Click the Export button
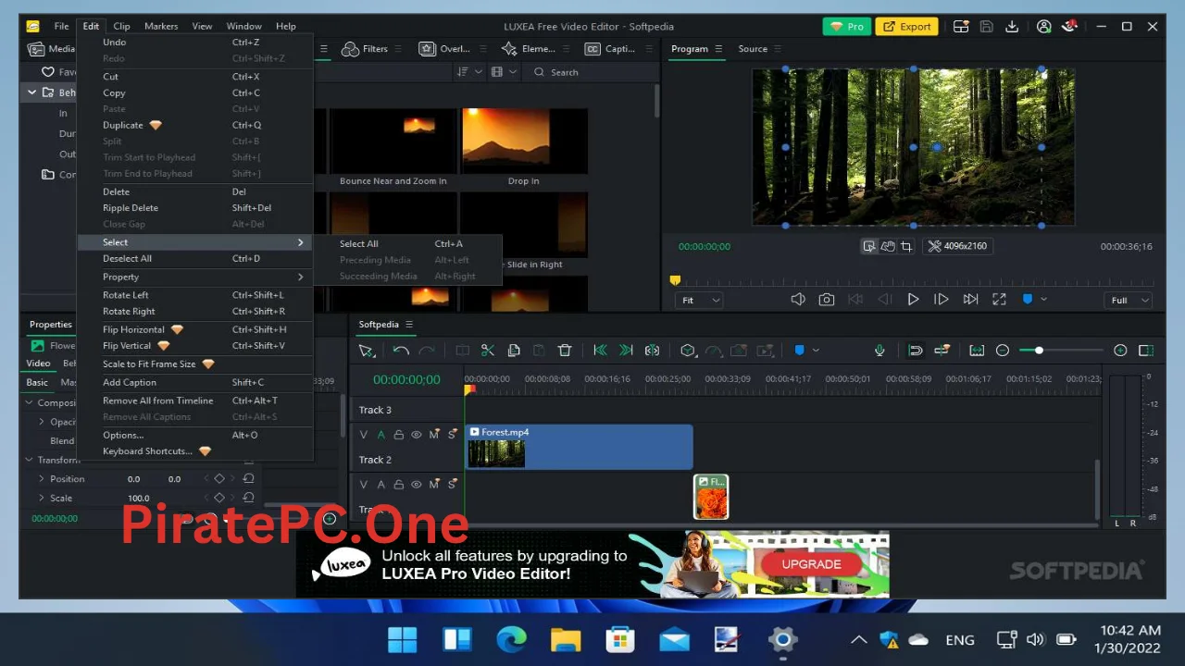Viewport: 1185px width, 666px height. point(906,26)
